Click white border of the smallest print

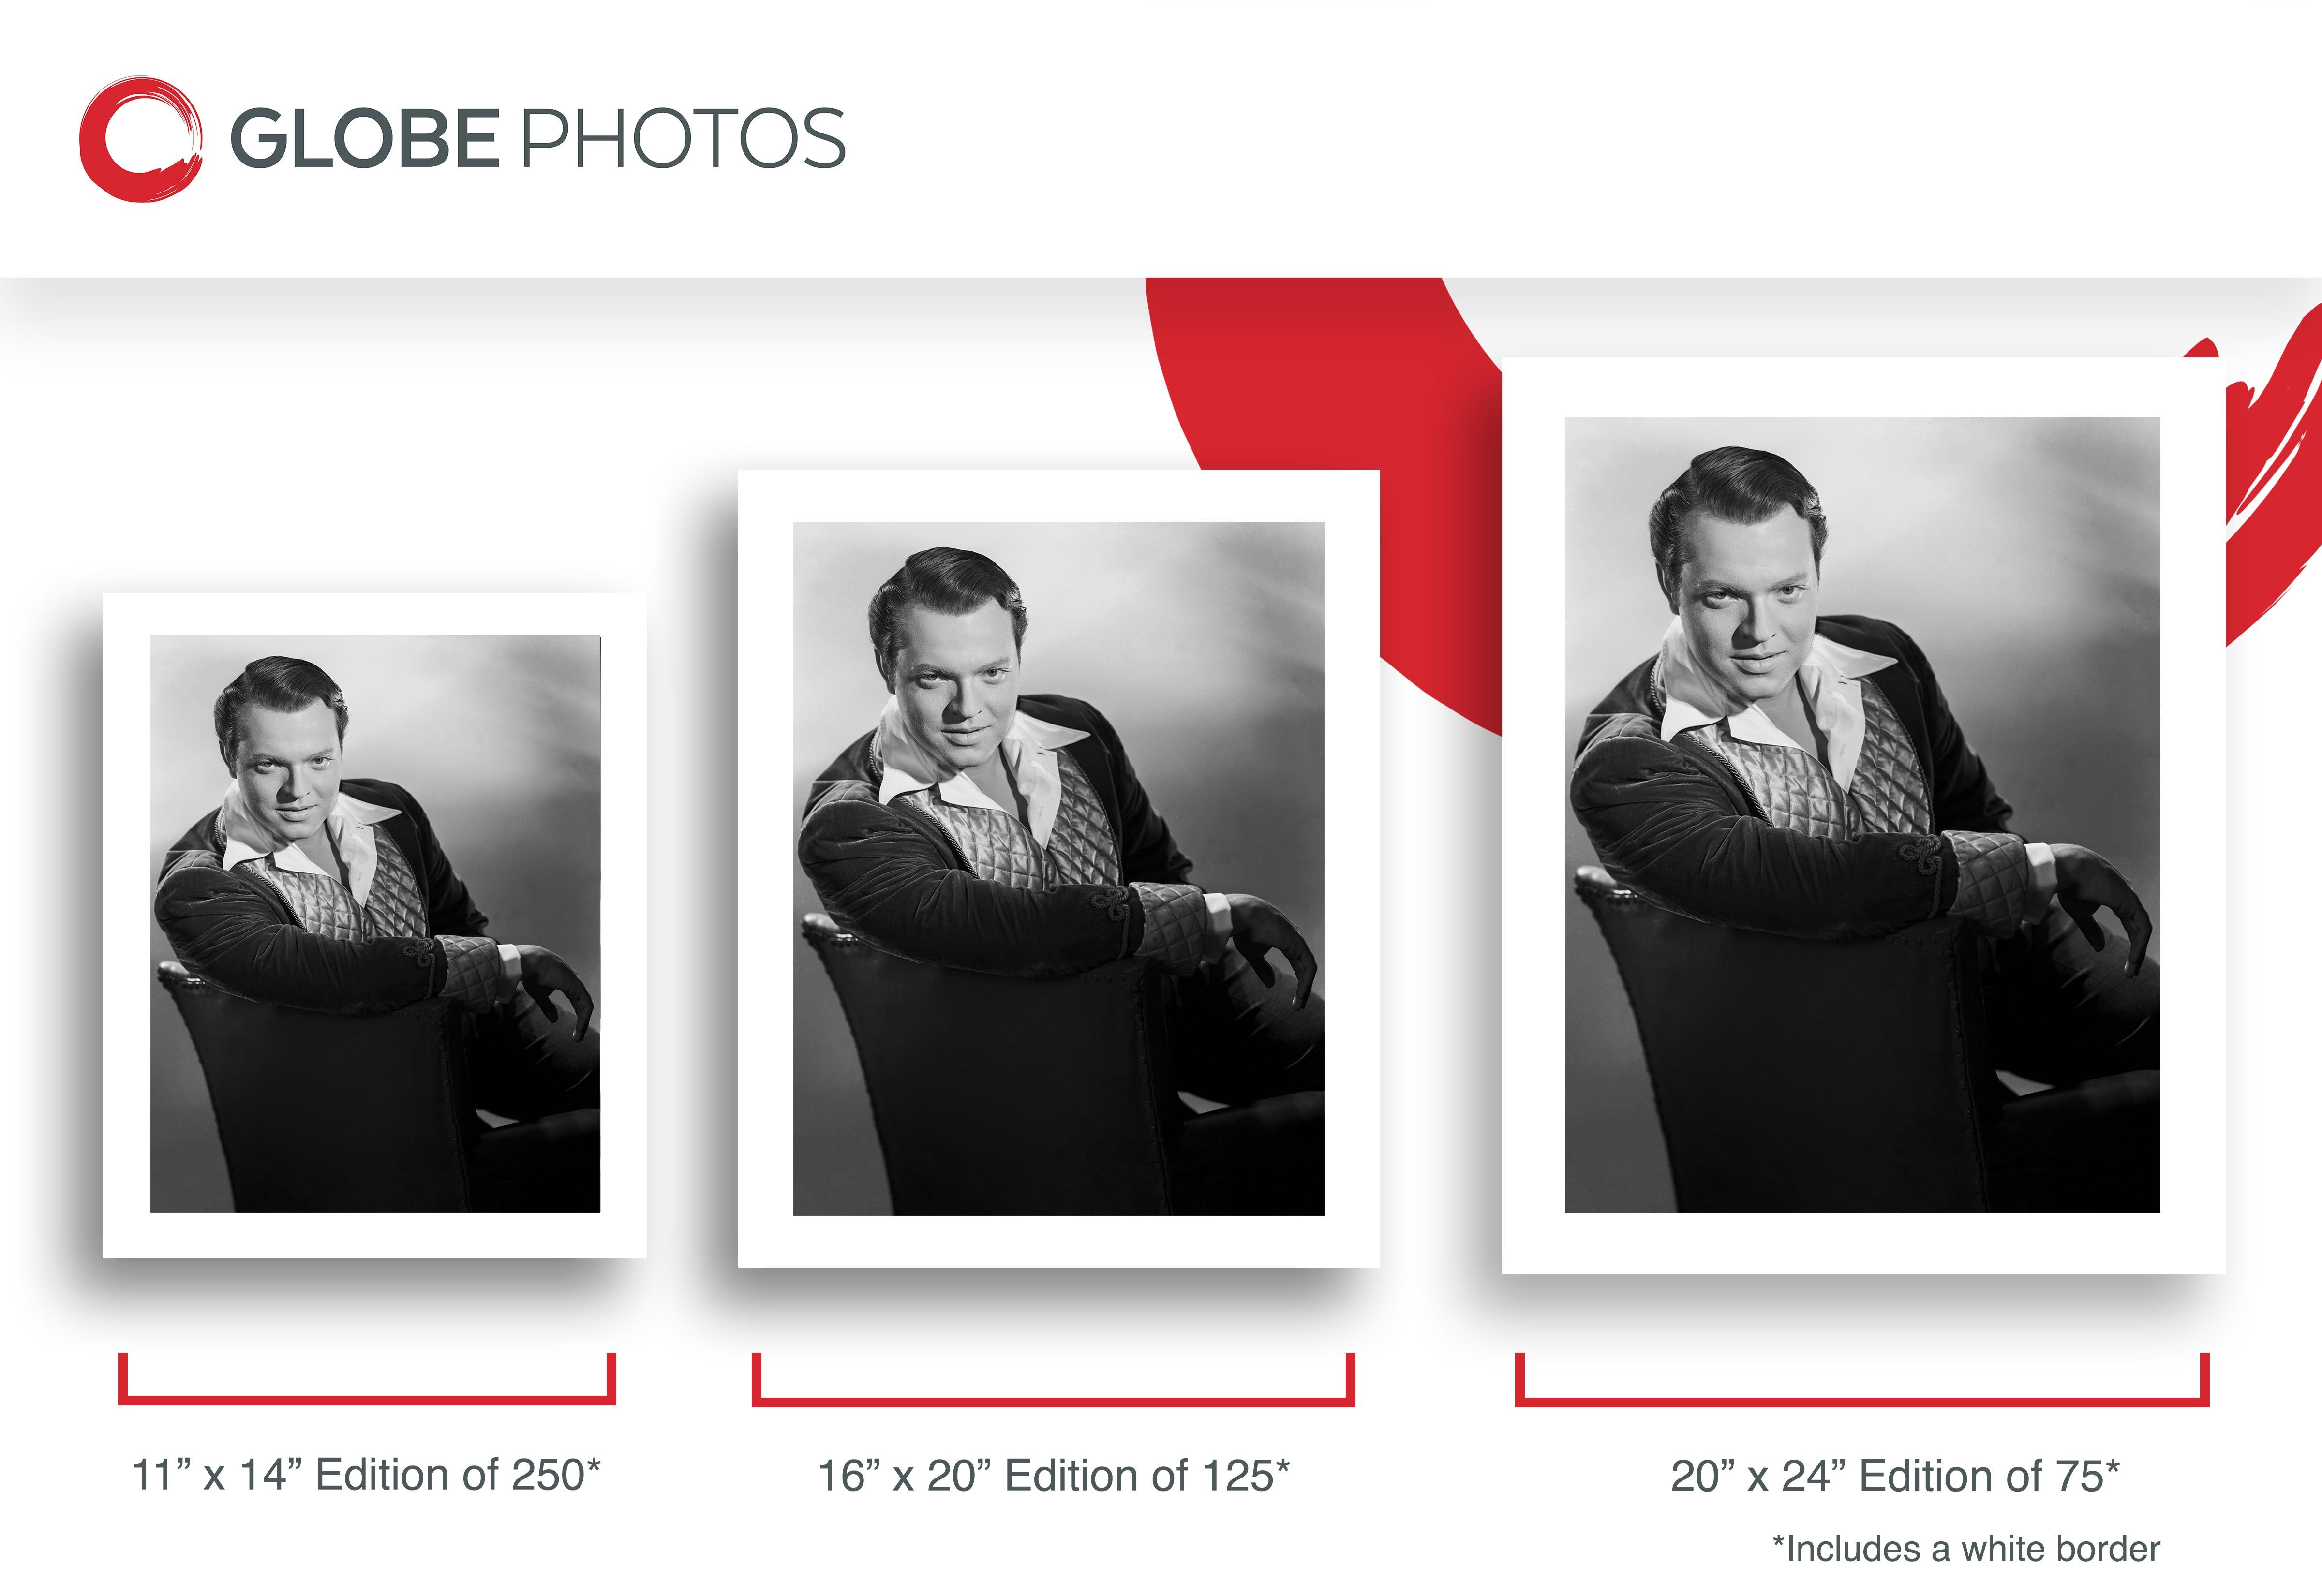coord(375,1236)
